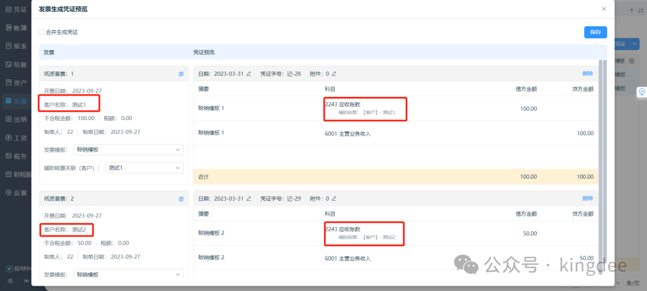Enable the 合并生成凭证 checkbox
This screenshot has width=647, height=291.
pyautogui.click(x=42, y=32)
